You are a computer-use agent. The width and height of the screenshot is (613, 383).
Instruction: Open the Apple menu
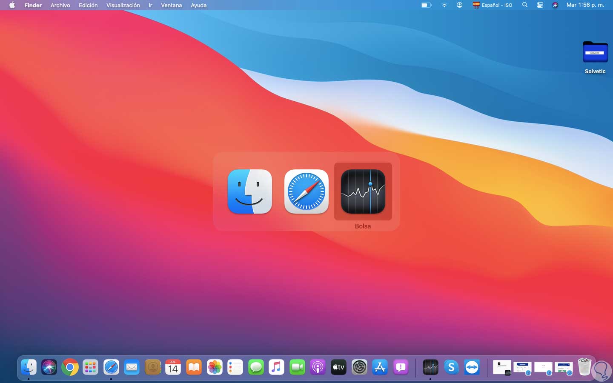(x=12, y=5)
